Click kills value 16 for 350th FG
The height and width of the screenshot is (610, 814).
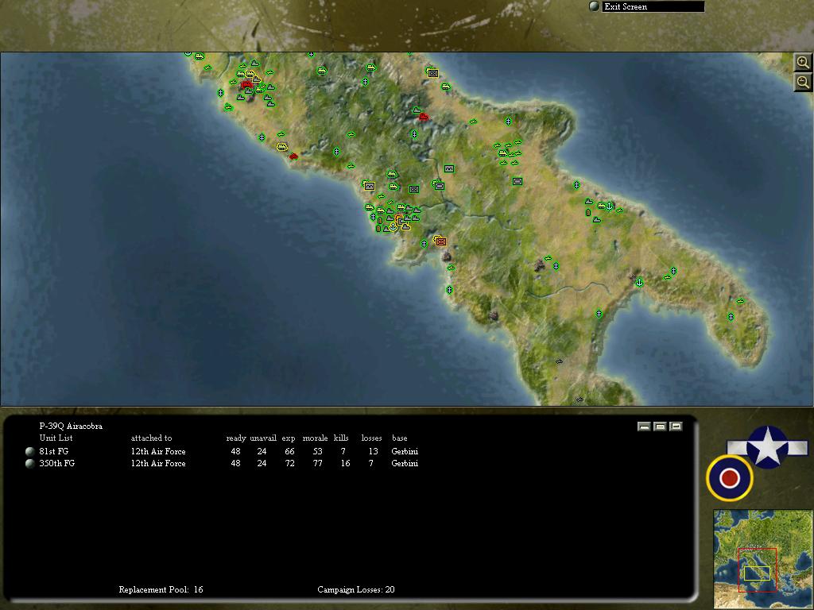click(x=345, y=463)
